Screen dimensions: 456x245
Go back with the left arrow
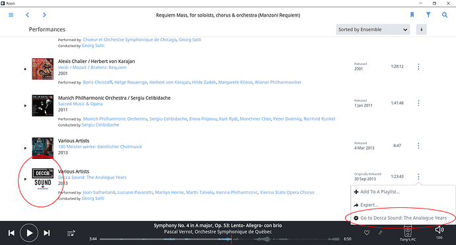click(28, 15)
